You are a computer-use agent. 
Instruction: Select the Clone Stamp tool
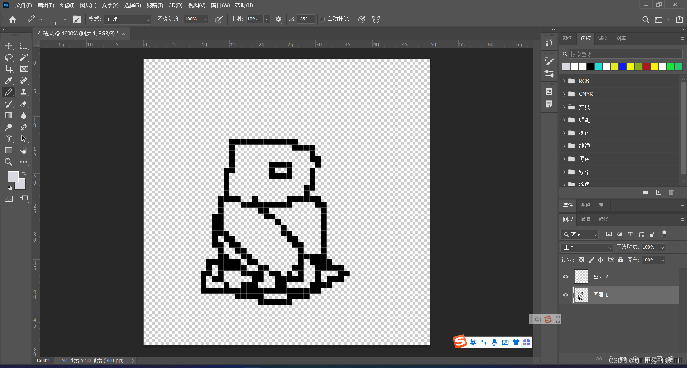pyautogui.click(x=24, y=92)
